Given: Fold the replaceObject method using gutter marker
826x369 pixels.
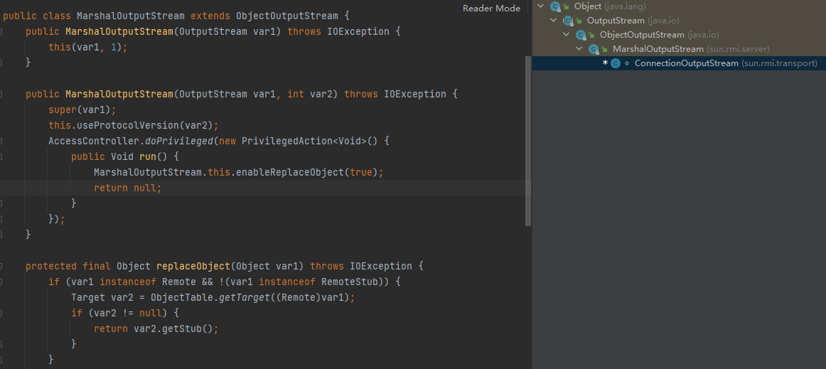Looking at the screenshot, I should coord(2,267).
